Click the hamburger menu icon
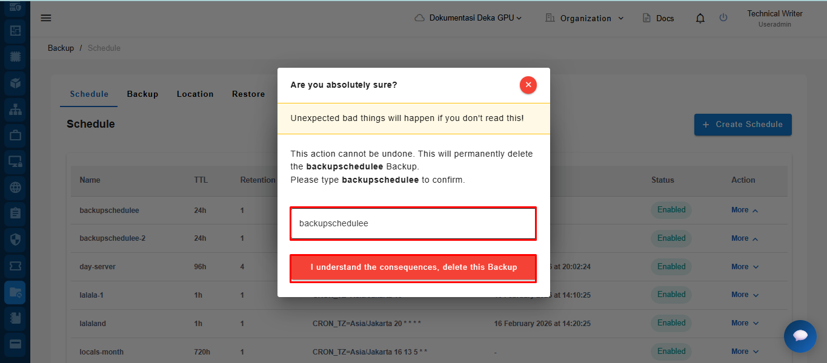The image size is (827, 363). [x=46, y=18]
